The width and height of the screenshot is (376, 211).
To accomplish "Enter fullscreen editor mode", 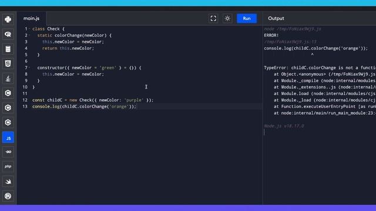I will (x=213, y=18).
